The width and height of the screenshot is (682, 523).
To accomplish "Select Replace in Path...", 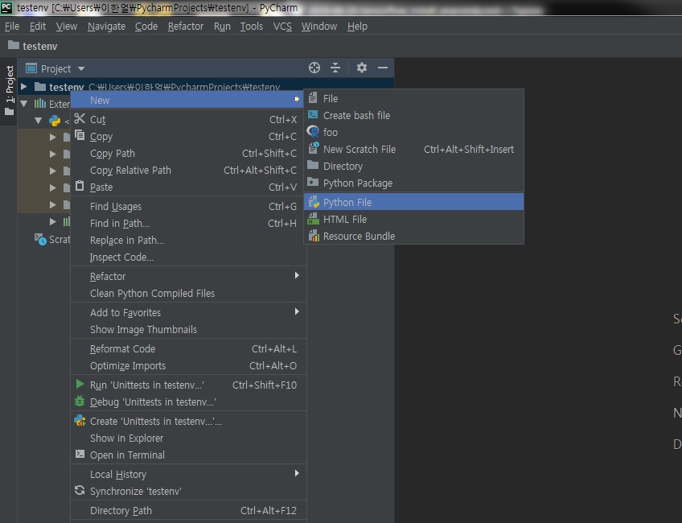I will pos(188,240).
